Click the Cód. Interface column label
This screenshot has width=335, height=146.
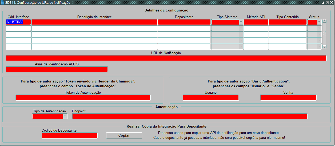click(x=18, y=17)
